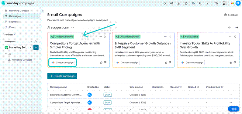Viewport: 242px width, 114px height.
Task: Create campaign from Investor Focus card
Action: [192, 63]
